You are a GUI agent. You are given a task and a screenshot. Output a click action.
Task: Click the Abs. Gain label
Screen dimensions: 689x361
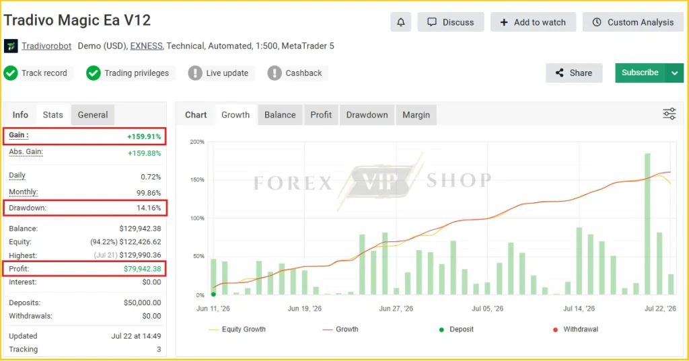click(26, 152)
